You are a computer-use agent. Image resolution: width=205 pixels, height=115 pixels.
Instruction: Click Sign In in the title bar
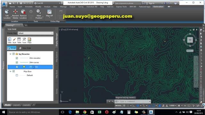pos(151,3)
